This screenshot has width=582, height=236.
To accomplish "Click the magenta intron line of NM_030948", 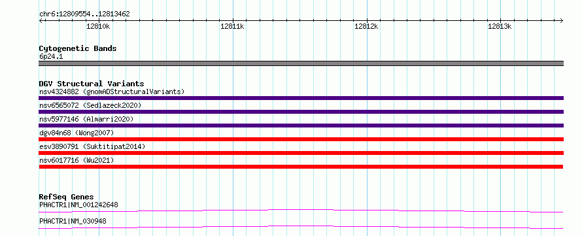I will point(301,227).
